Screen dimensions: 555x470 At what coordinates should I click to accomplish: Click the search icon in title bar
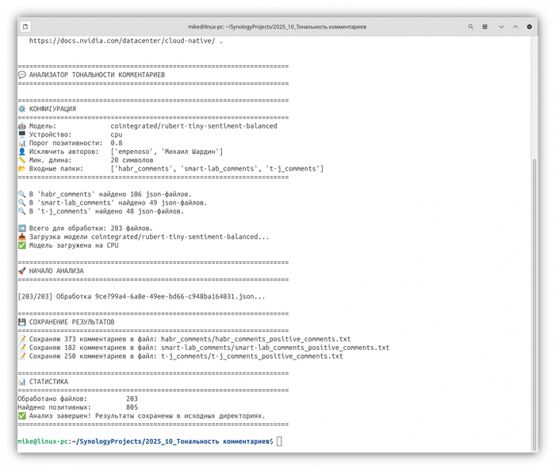[x=471, y=26]
